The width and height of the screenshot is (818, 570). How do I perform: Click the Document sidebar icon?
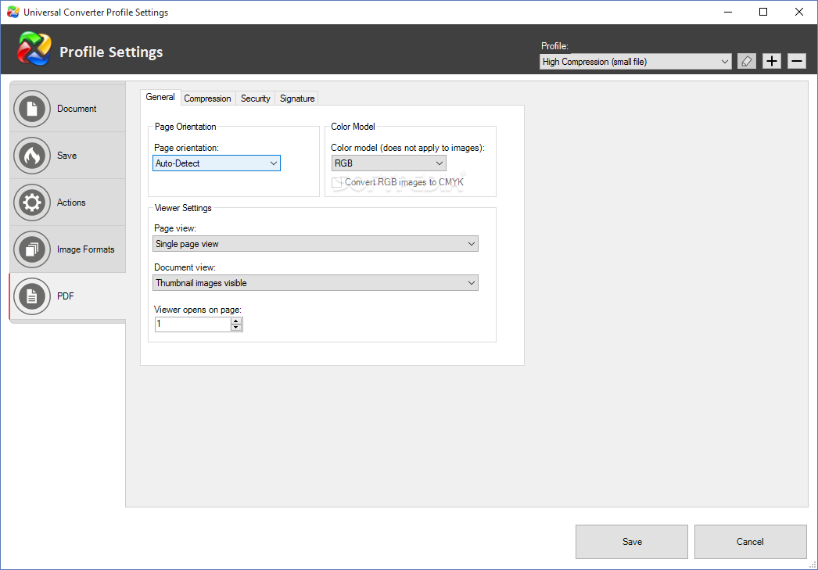(32, 109)
